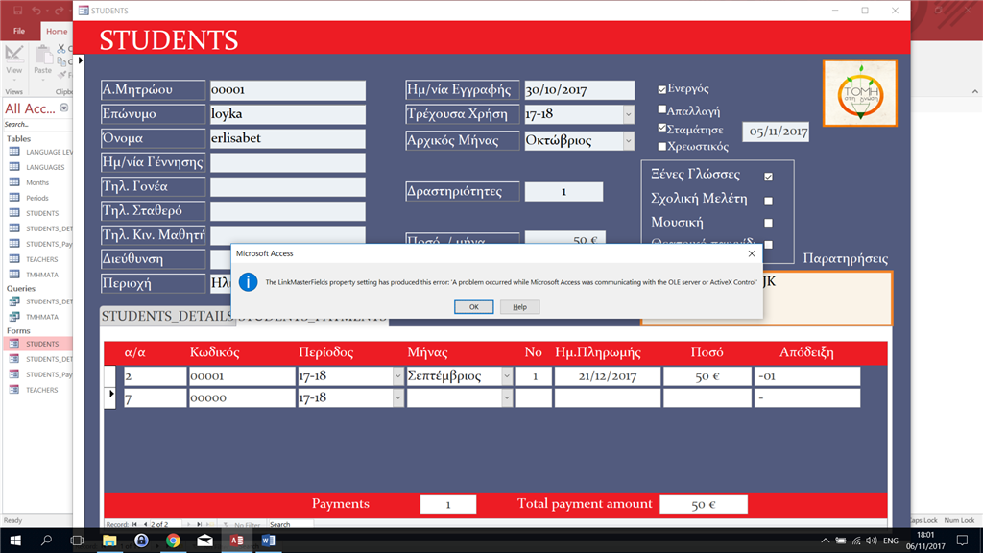Select the STUDENTS form under Forms
983x553 pixels.
[37, 344]
